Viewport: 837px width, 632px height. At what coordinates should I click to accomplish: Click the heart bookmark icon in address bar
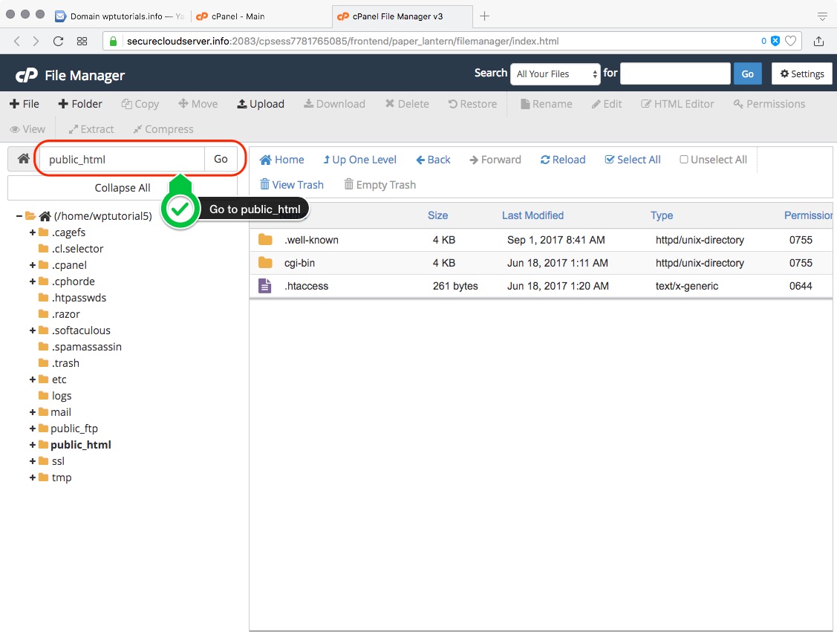tap(790, 41)
